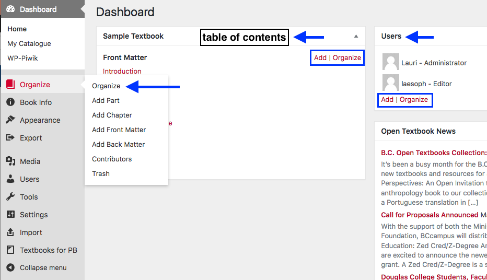Open My Catalogue in Dashboard submenu
The height and width of the screenshot is (280, 487).
[29, 43]
